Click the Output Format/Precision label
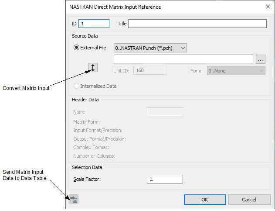This screenshot has height=211, width=275. pyautogui.click(x=100, y=139)
